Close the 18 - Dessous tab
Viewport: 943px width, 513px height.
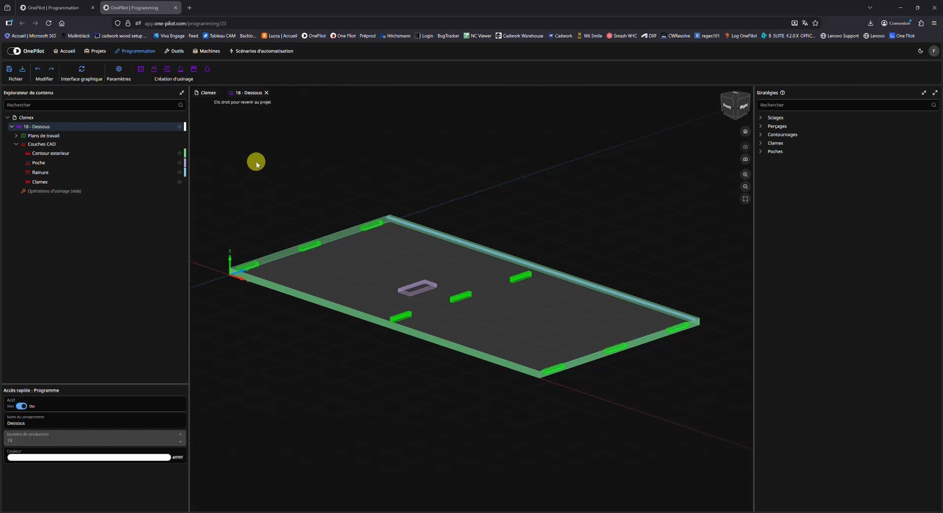pyautogui.click(x=267, y=93)
